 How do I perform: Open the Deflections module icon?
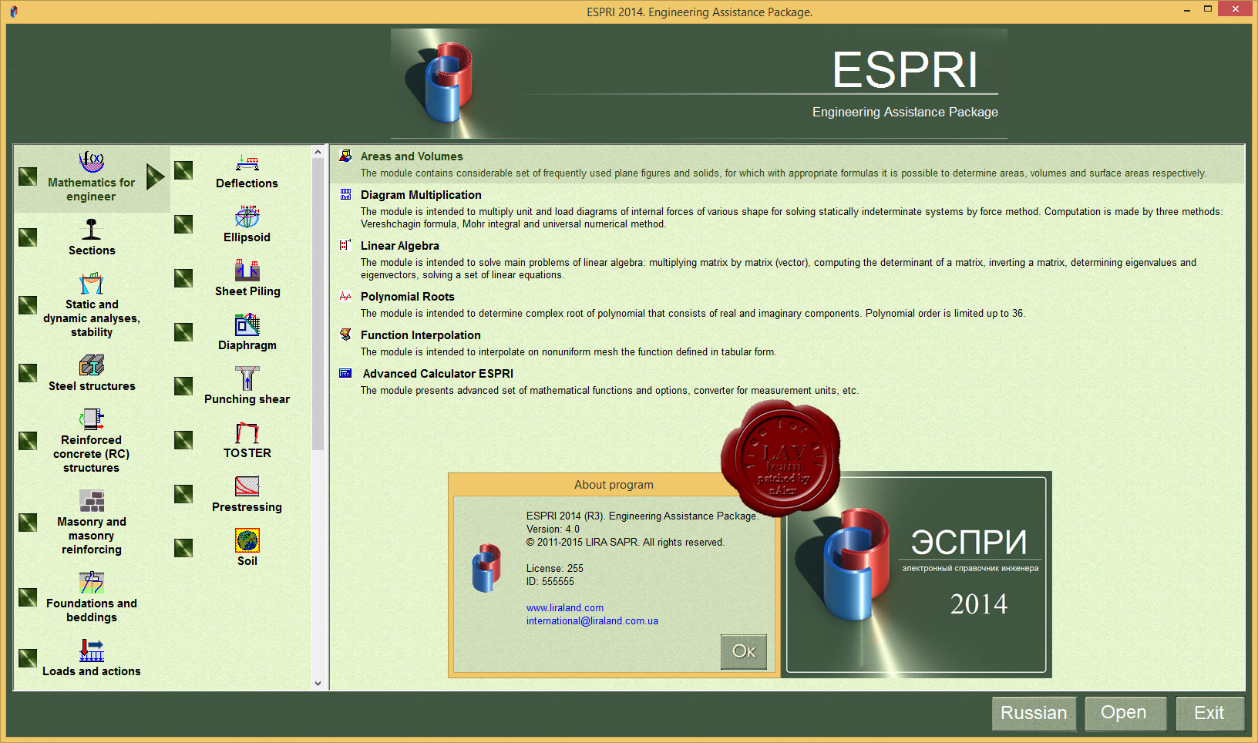click(247, 163)
